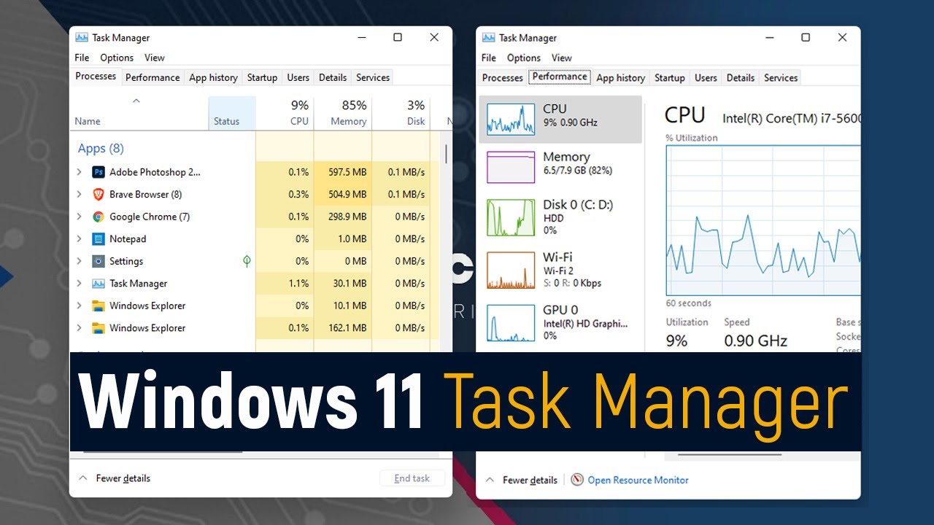The image size is (934, 525).
Task: Switch to Users tab in left window
Action: tap(298, 77)
